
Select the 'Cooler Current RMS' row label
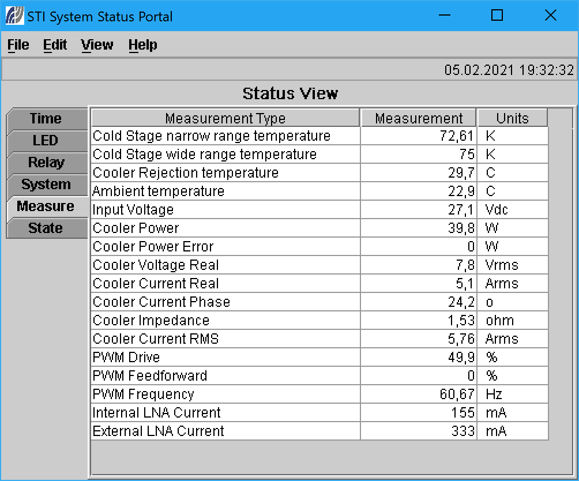[x=156, y=339]
